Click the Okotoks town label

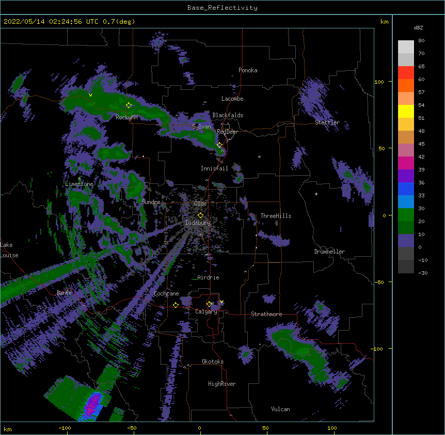(x=213, y=362)
